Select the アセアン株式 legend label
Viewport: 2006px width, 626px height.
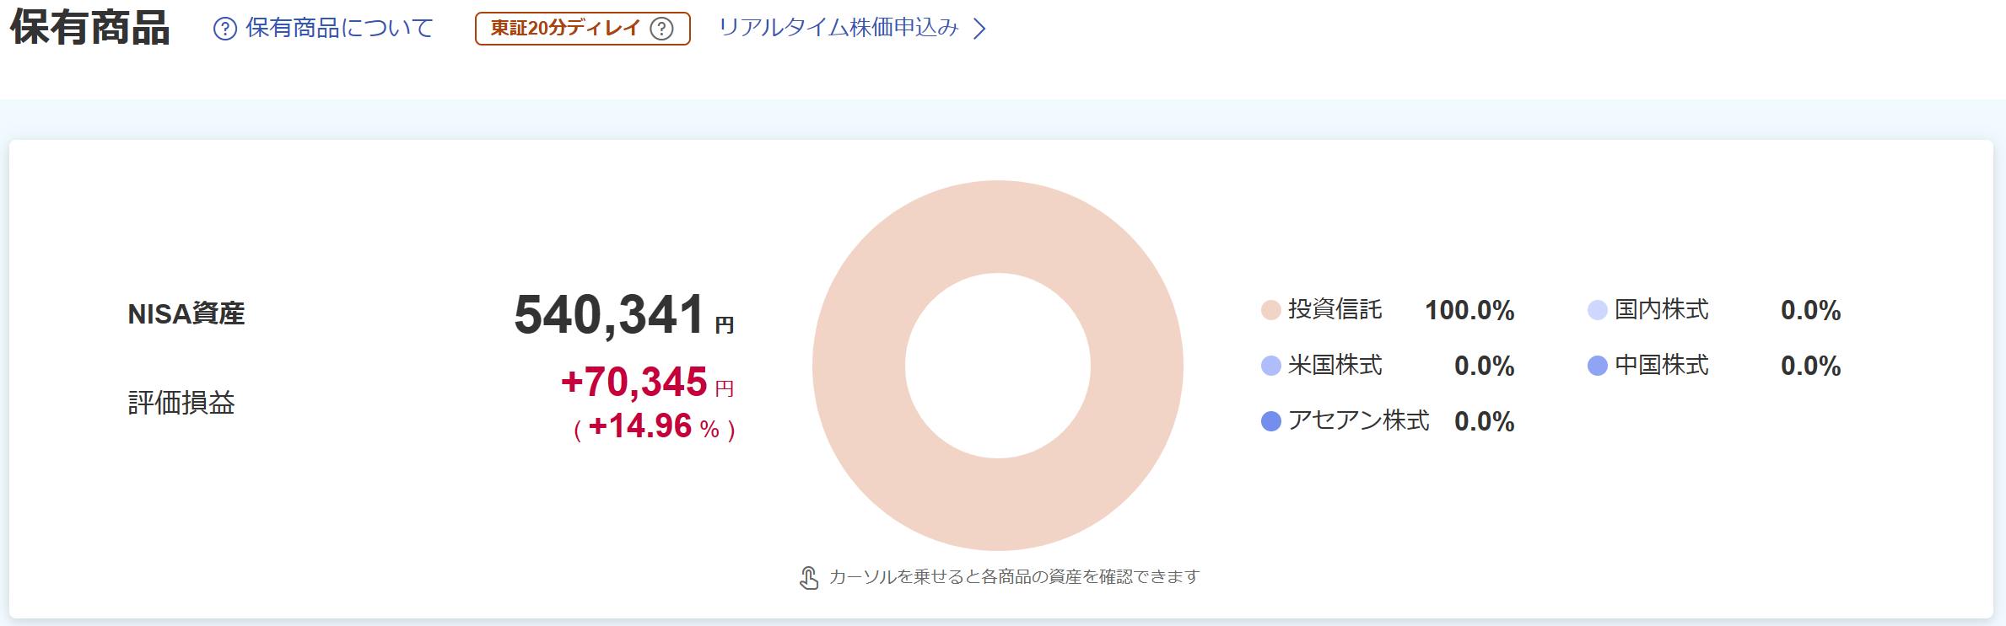1358,421
